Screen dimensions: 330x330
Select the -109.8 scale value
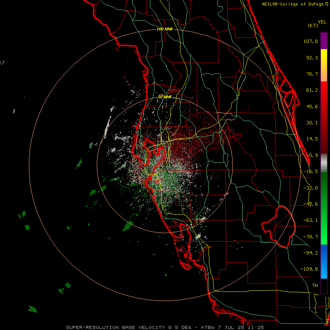(x=309, y=269)
